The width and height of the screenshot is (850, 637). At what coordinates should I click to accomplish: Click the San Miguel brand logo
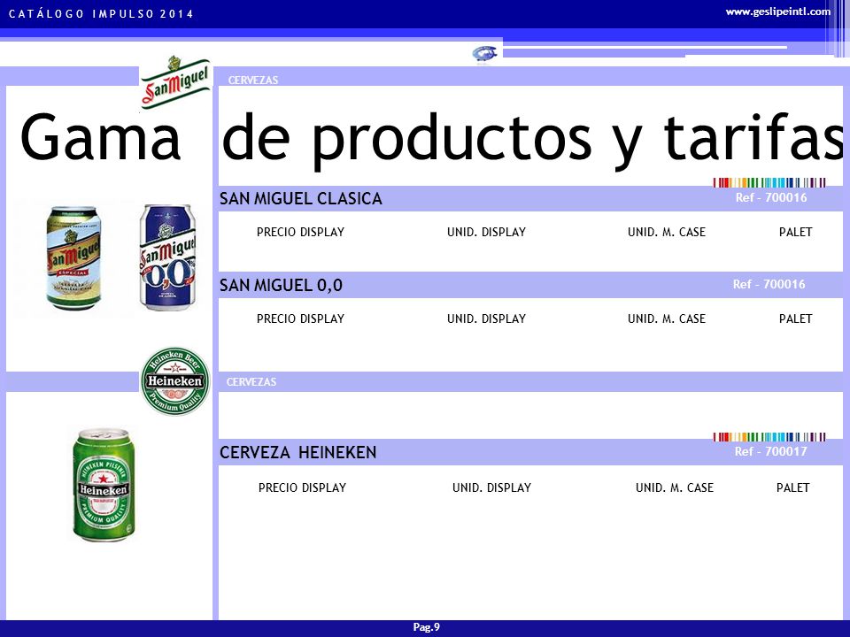click(175, 81)
